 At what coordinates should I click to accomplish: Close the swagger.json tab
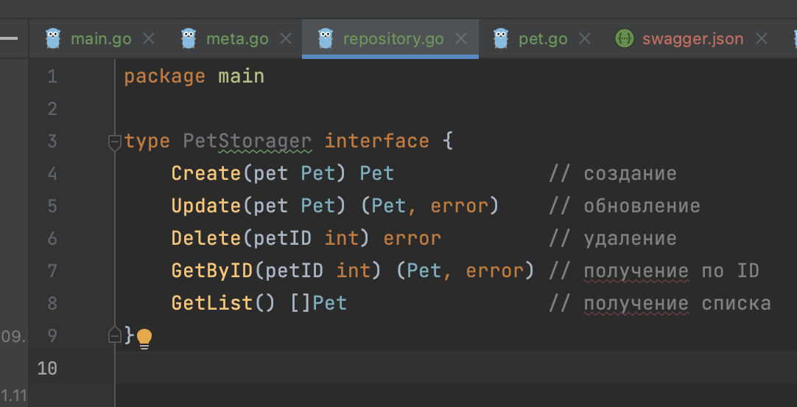point(762,39)
